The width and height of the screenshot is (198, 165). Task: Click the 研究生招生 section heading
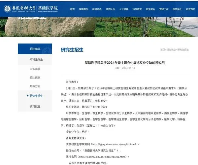[x=72, y=50]
